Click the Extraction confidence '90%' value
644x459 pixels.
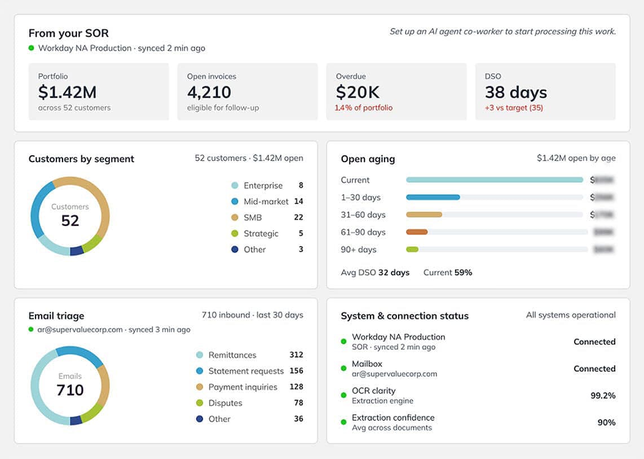[606, 422]
